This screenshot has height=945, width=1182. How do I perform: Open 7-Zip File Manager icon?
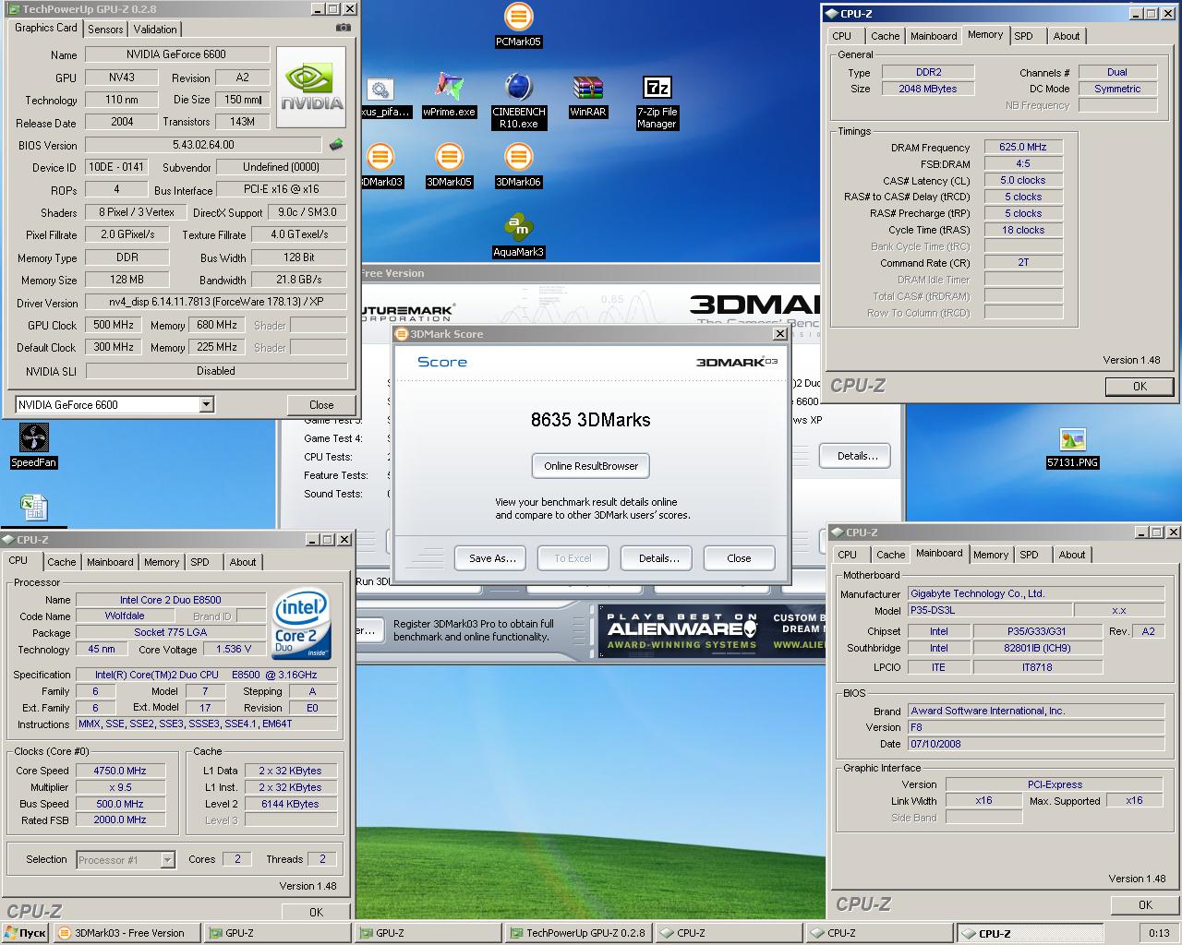coord(657,101)
